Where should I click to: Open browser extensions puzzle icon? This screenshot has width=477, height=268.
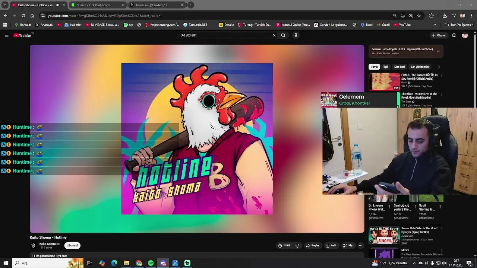click(432, 16)
